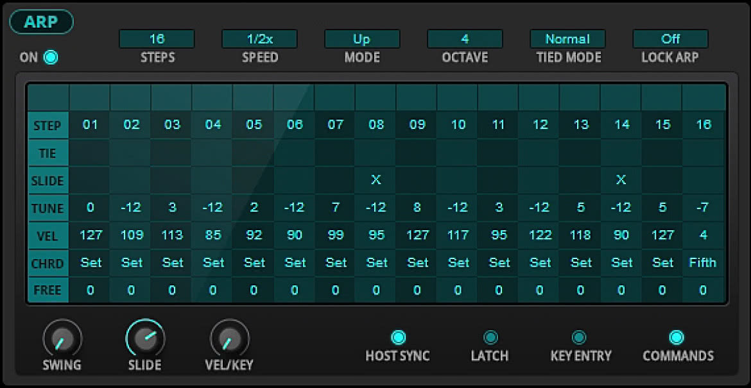Screen dimensions: 751x388
Task: Click the TIE row label
Action: coord(48,153)
